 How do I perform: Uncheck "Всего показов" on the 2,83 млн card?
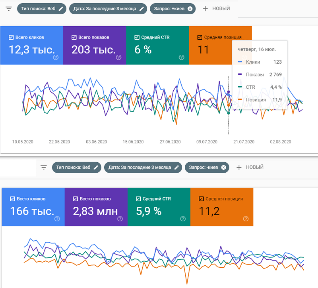tap(74, 199)
